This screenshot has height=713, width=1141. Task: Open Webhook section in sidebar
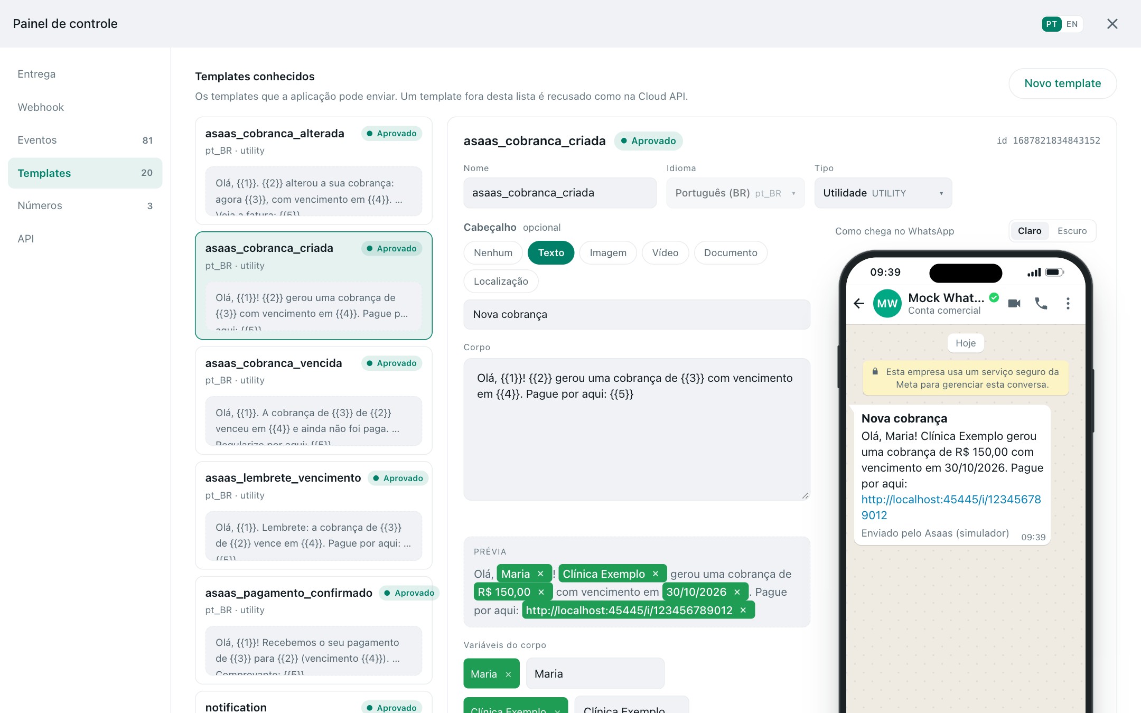click(85, 107)
